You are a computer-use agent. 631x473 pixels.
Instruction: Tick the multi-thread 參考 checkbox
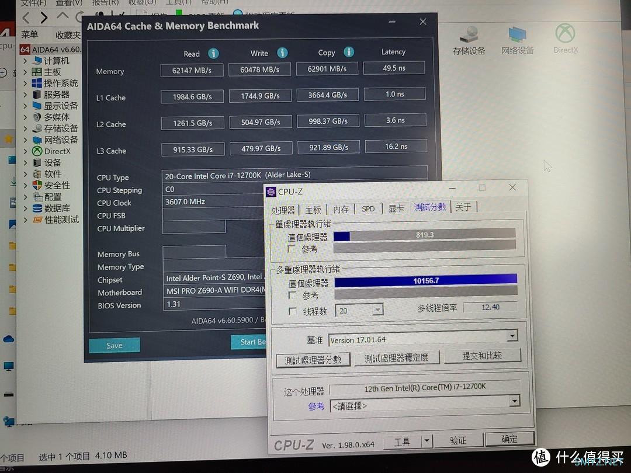tap(293, 295)
